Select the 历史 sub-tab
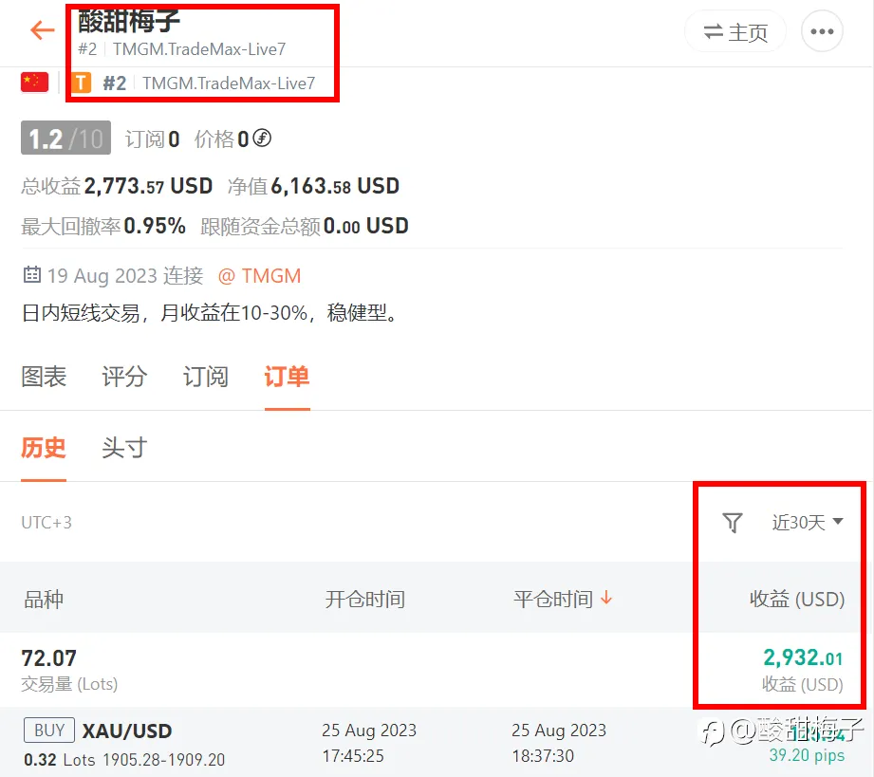The width and height of the screenshot is (874, 777). [x=44, y=447]
